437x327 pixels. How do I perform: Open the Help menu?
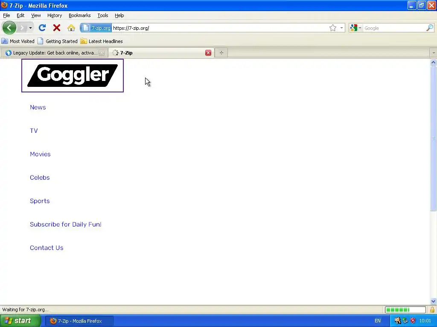point(119,15)
